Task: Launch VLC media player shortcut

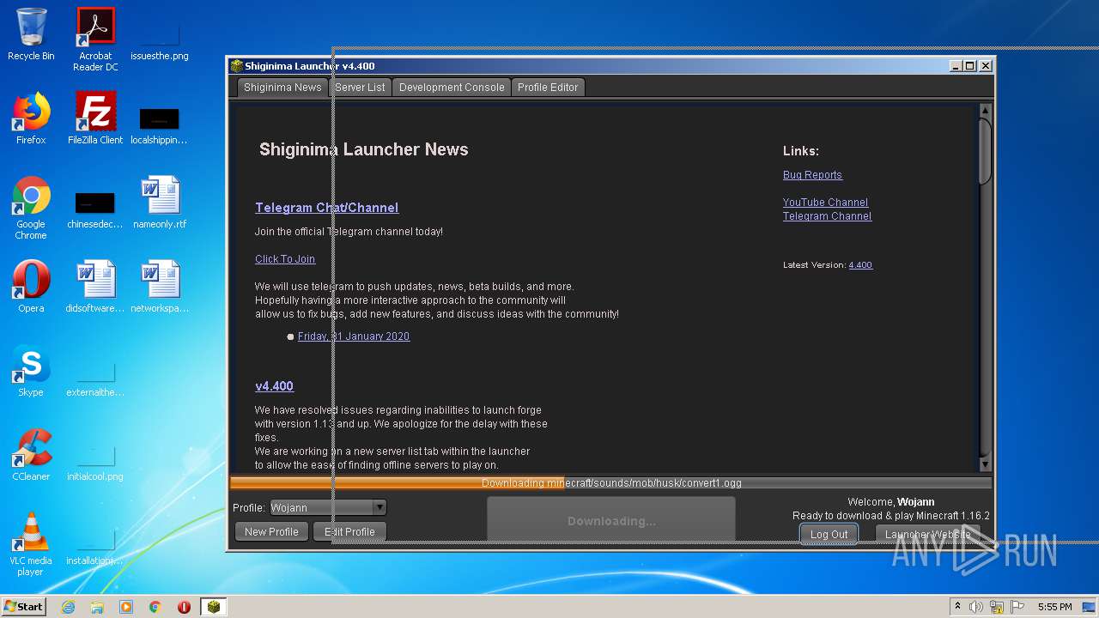Action: point(31,544)
